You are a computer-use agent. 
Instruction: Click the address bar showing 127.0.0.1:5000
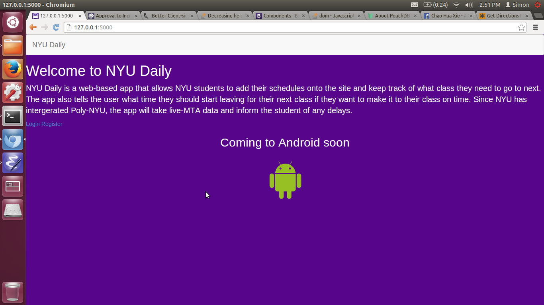[295, 27]
